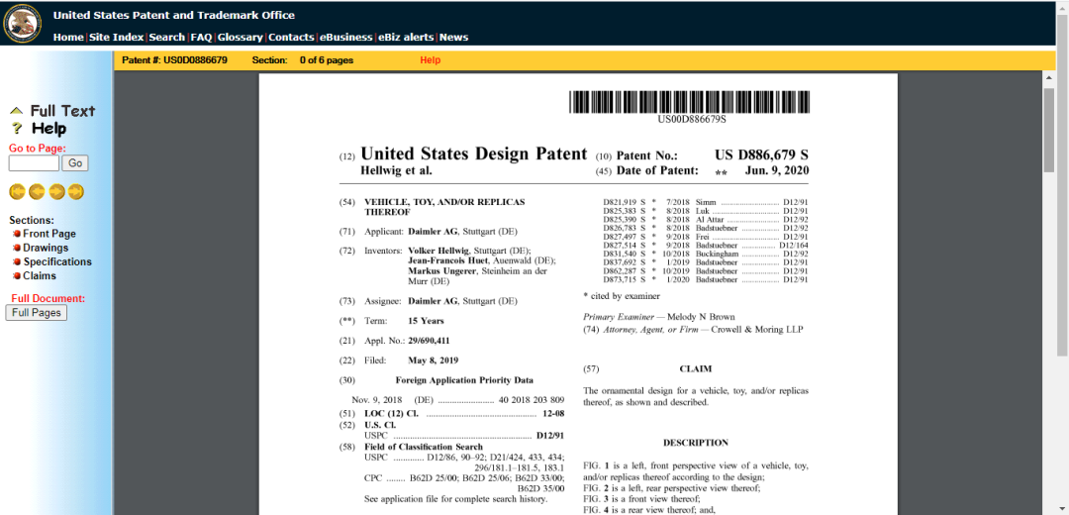Screen dimensions: 1069x515
Task: Click the D827,497 Frei citation row
Action: [706, 237]
